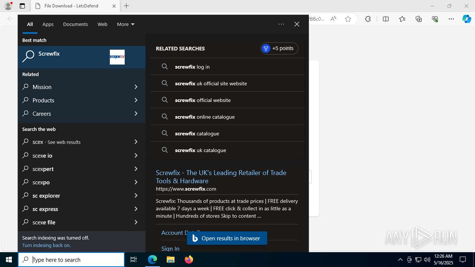Add a new browser tab
Screen dimensions: 475x267
(x=127, y=6)
